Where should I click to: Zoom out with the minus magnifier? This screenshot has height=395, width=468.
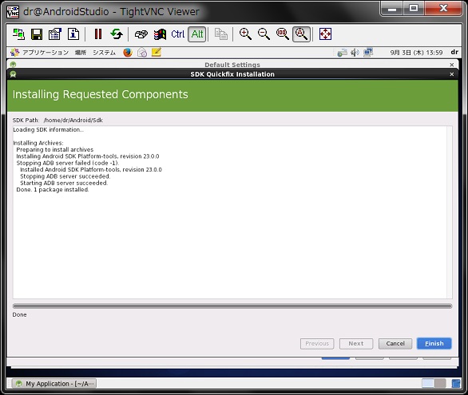tap(264, 34)
